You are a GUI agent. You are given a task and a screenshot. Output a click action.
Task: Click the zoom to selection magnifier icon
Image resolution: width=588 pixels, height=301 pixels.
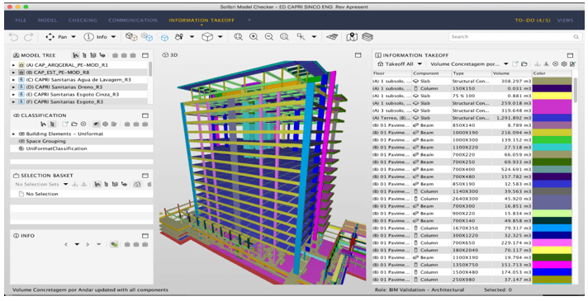point(284,36)
